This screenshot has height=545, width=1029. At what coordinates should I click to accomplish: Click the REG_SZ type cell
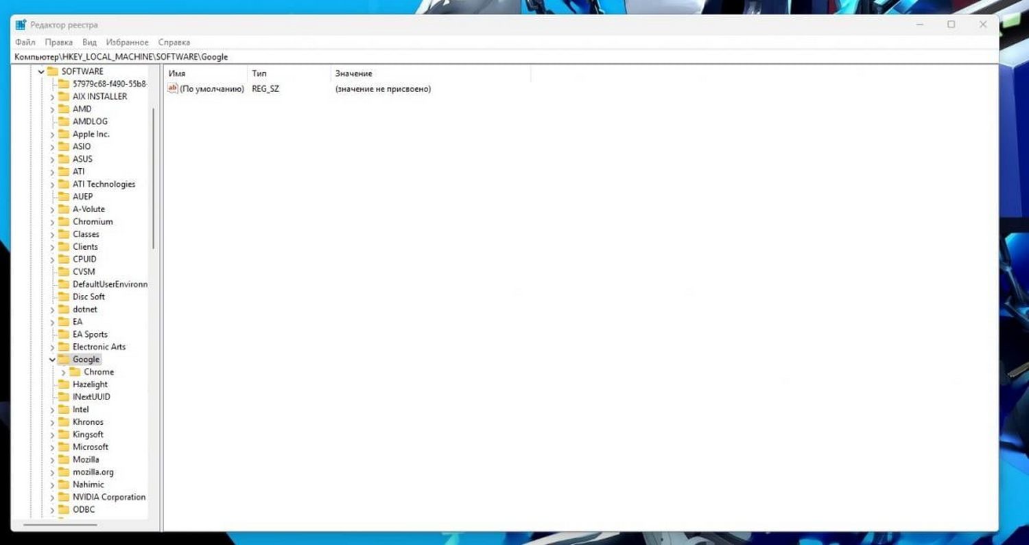[x=265, y=89]
